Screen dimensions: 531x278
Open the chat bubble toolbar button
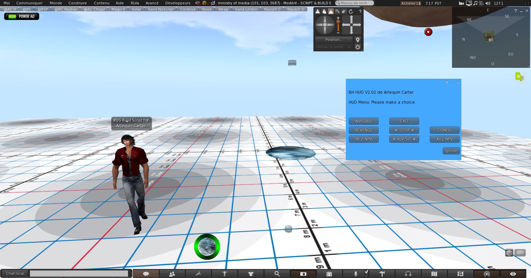pyautogui.click(x=146, y=274)
